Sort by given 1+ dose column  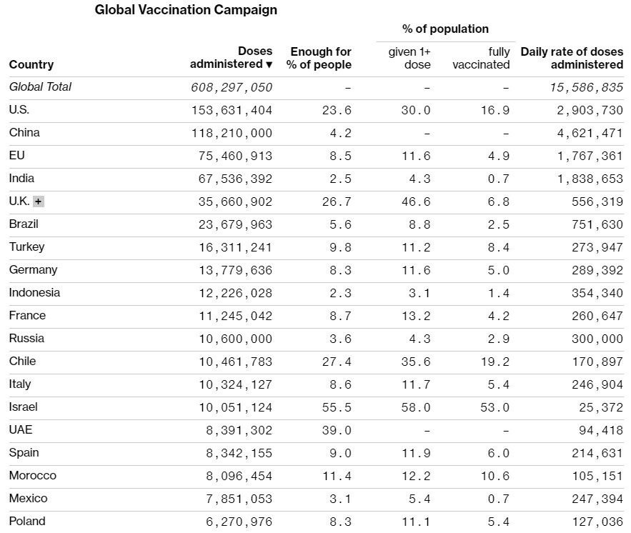(x=409, y=58)
